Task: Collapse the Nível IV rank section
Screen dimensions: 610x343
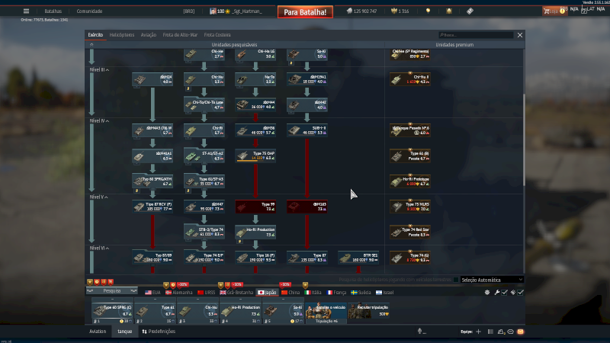Action: tap(99, 121)
